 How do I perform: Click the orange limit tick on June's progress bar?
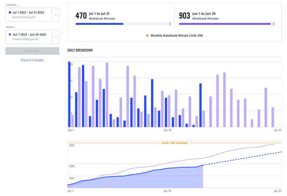coord(274,23)
